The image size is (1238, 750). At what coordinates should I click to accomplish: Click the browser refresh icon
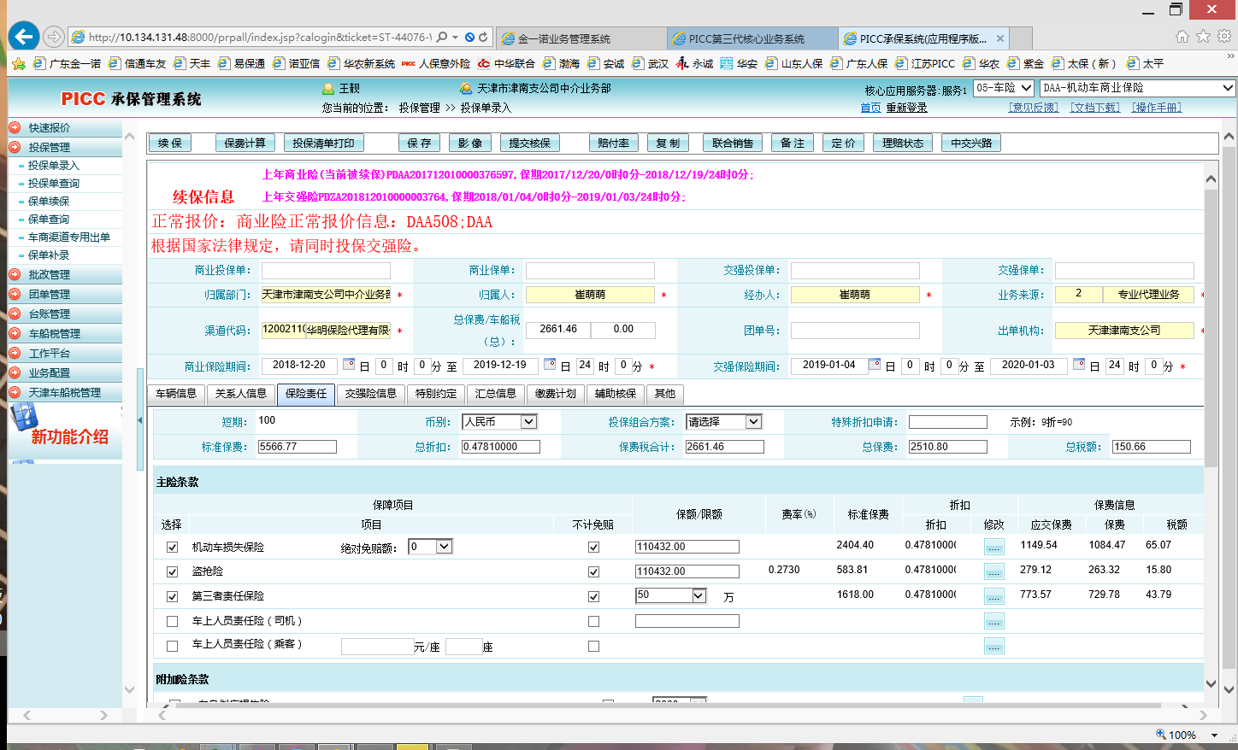(483, 38)
